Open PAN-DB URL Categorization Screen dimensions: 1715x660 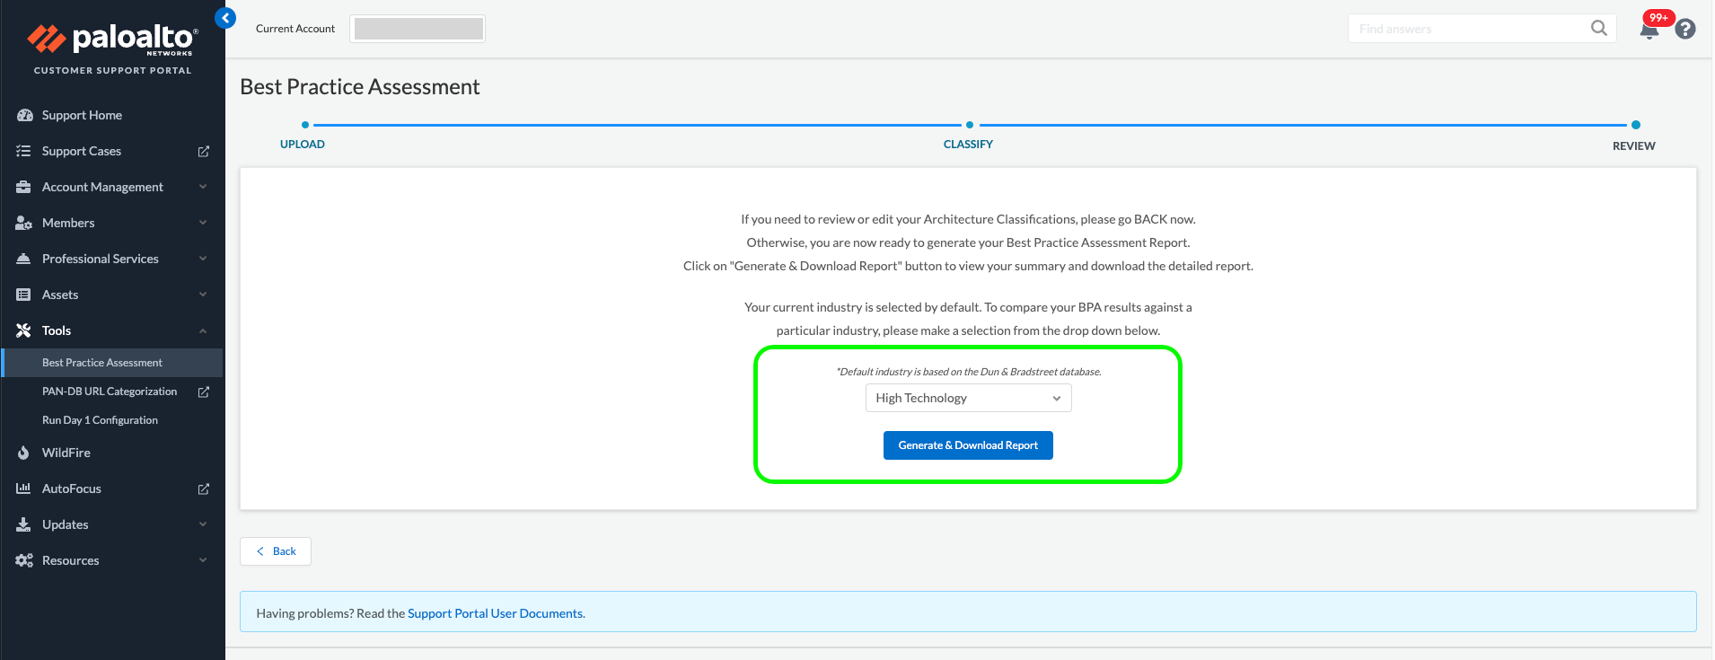point(110,392)
